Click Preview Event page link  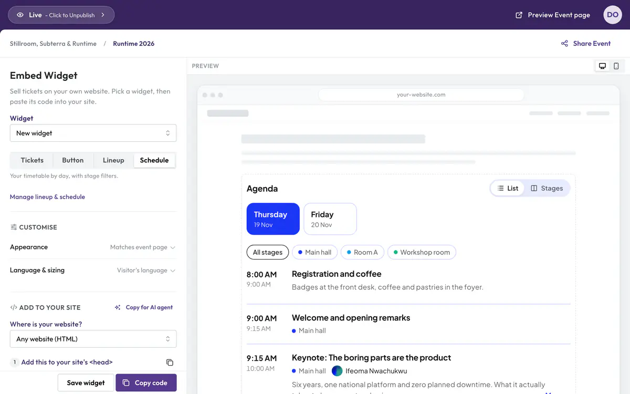[553, 15]
